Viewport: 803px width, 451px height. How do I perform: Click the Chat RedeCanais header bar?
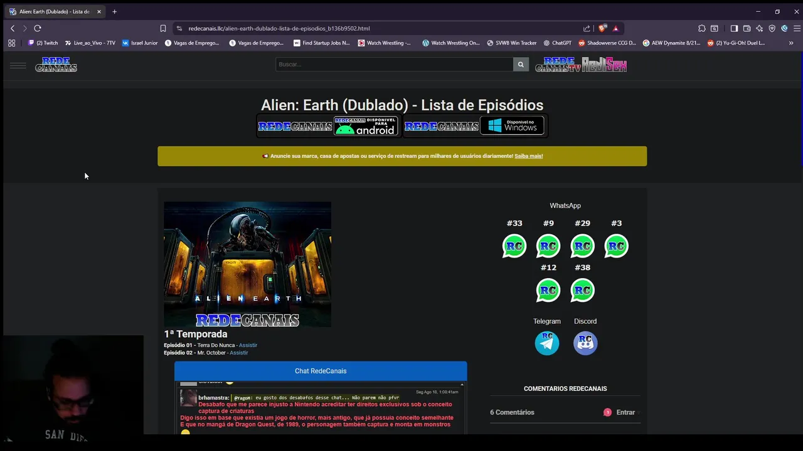point(321,371)
